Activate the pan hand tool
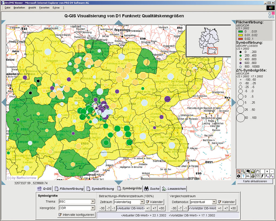 point(258,171)
